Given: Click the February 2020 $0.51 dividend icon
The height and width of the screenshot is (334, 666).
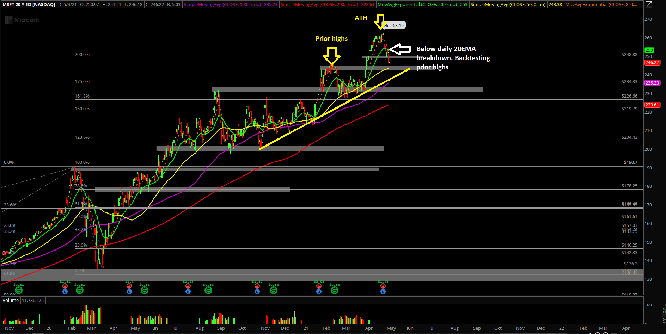Looking at the screenshot, I should 80,290.
